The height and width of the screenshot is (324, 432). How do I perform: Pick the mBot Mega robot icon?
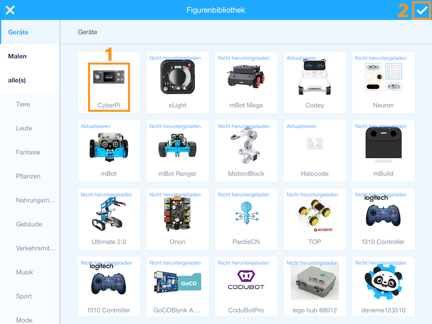[x=246, y=76]
